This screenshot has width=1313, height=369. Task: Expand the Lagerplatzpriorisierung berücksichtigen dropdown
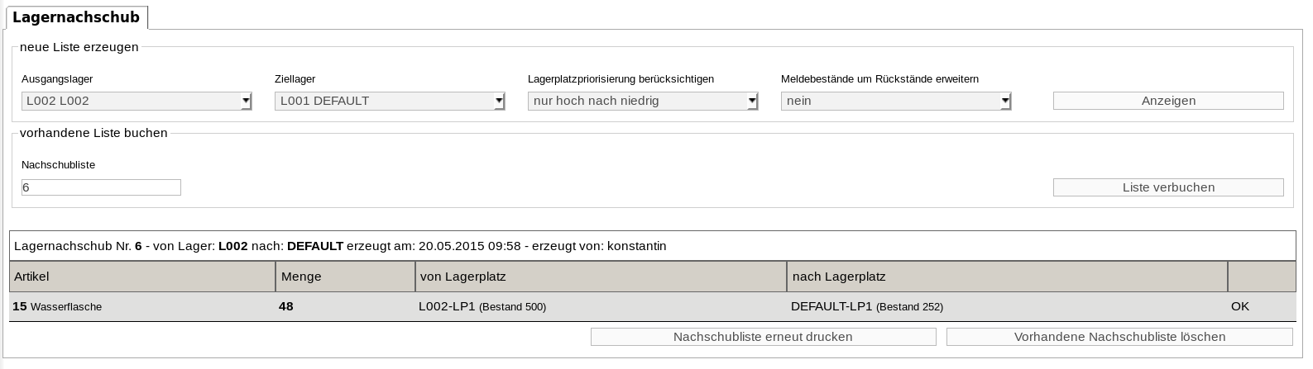click(x=643, y=101)
